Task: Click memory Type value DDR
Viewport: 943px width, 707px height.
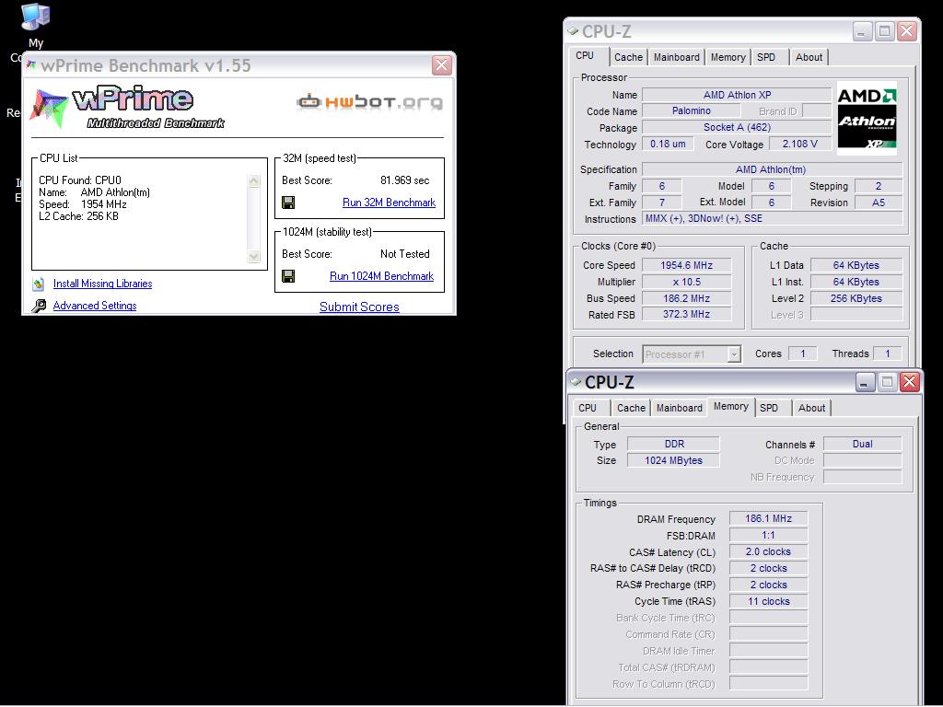Action: click(673, 444)
